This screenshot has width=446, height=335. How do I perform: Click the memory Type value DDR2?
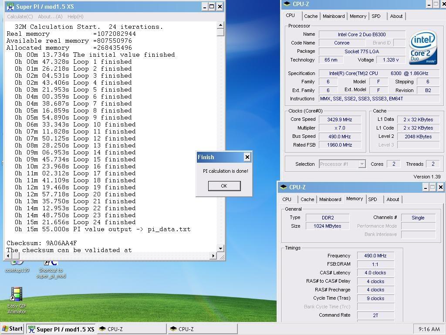point(328,218)
